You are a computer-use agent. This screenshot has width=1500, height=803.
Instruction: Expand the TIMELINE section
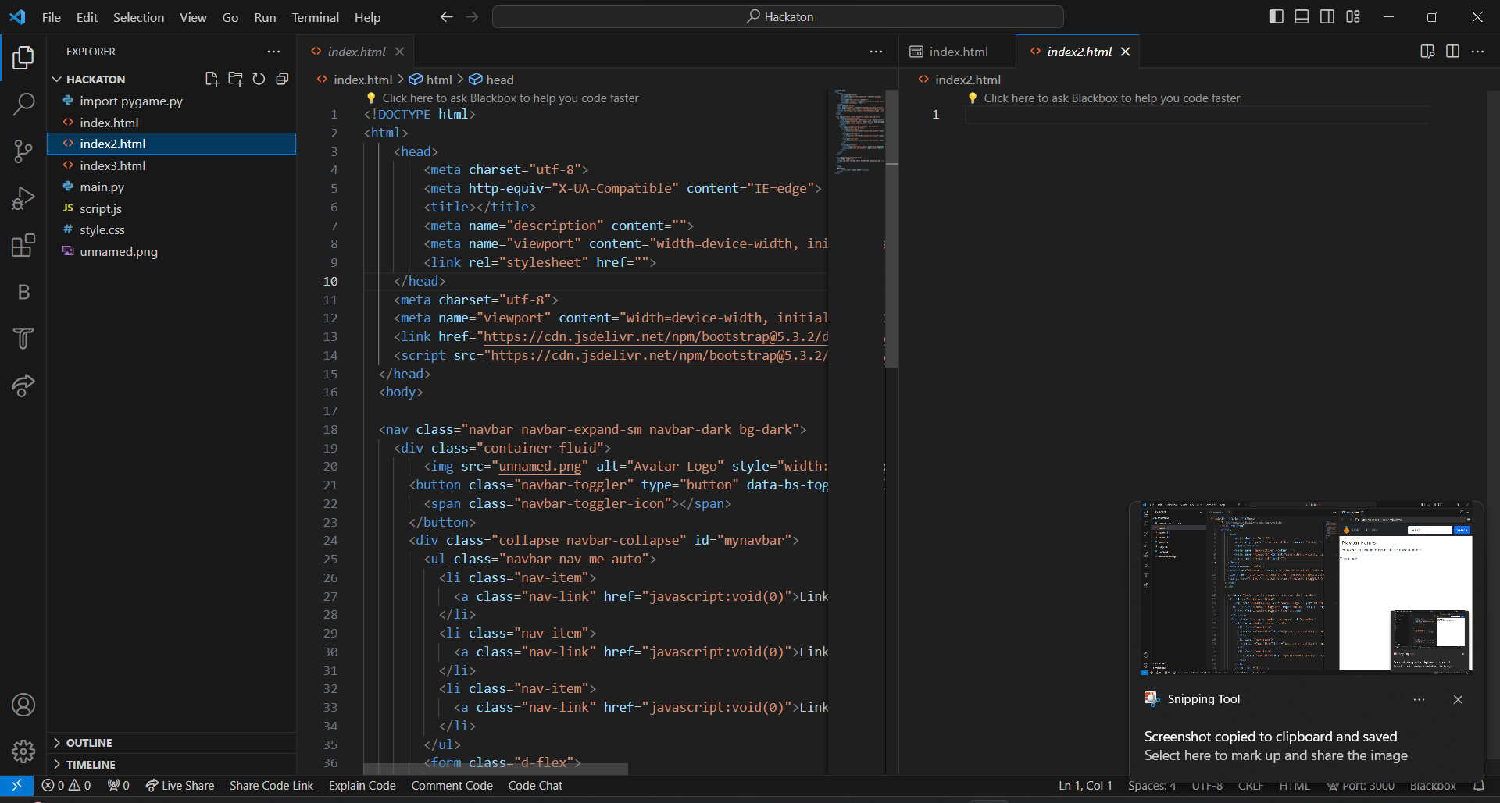91,765
